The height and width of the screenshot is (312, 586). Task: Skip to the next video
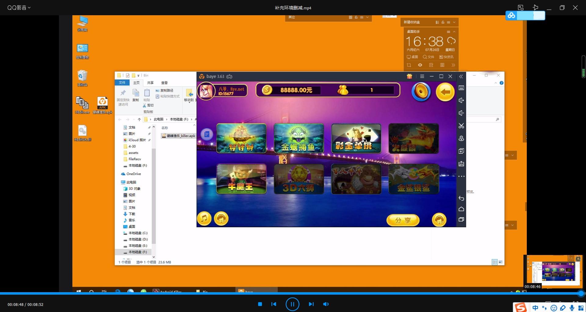pyautogui.click(x=311, y=304)
